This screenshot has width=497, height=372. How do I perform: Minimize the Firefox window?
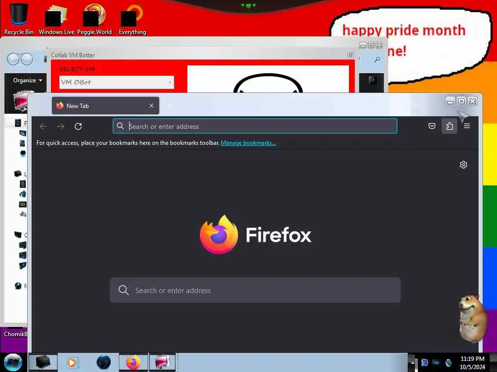450,101
